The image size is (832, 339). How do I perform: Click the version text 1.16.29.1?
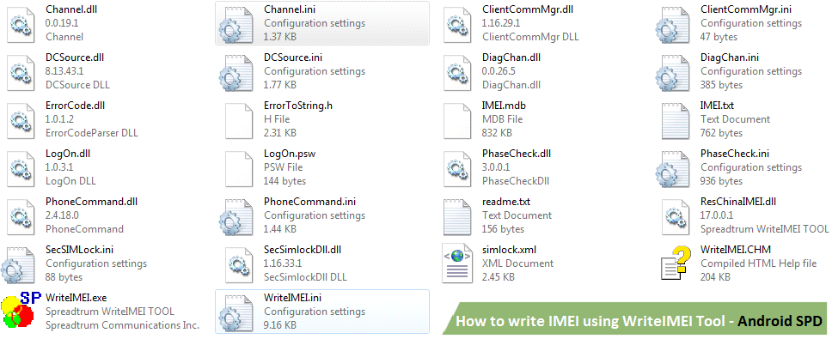(x=501, y=23)
